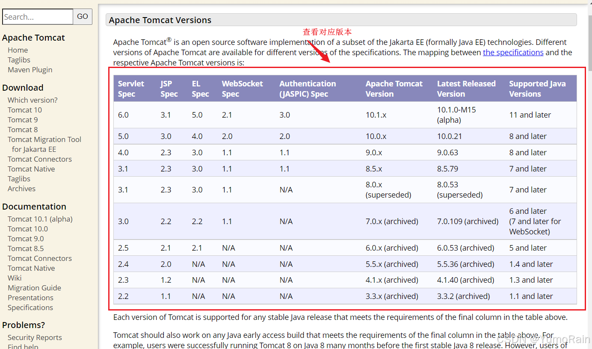
Task: Open the Archives link
Action: point(21,189)
